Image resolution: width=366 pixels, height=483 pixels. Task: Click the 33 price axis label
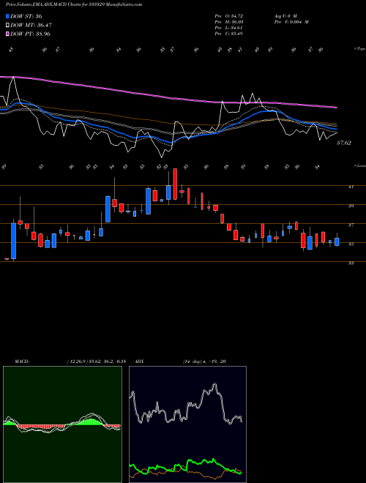tap(351, 263)
